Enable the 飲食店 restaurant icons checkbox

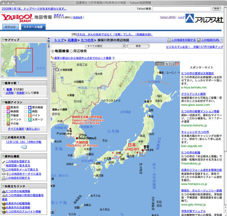[x=4, y=107]
